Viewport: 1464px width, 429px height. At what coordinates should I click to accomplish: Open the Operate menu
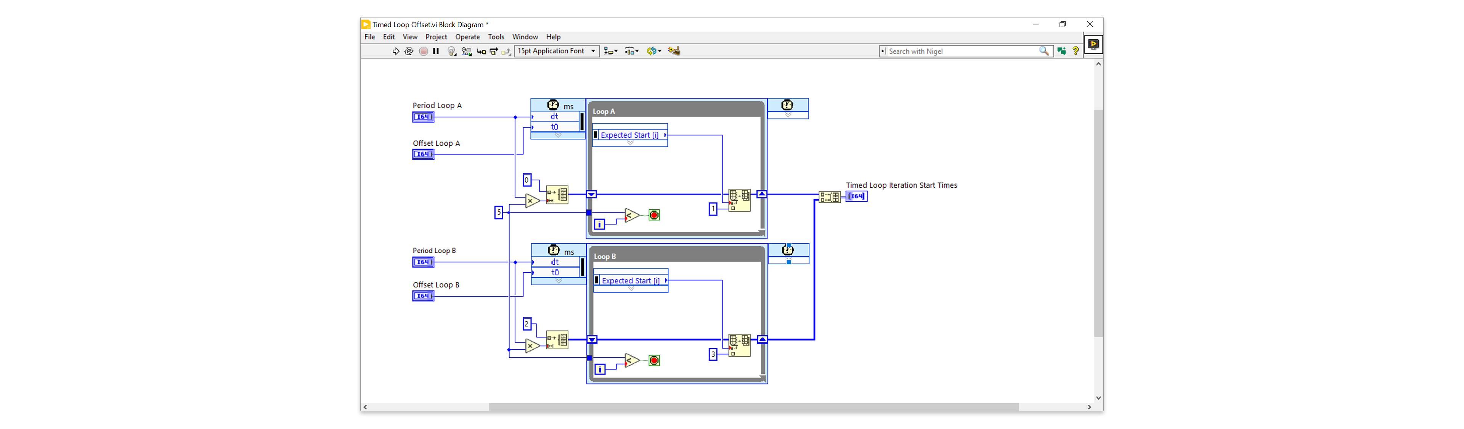pyautogui.click(x=467, y=37)
